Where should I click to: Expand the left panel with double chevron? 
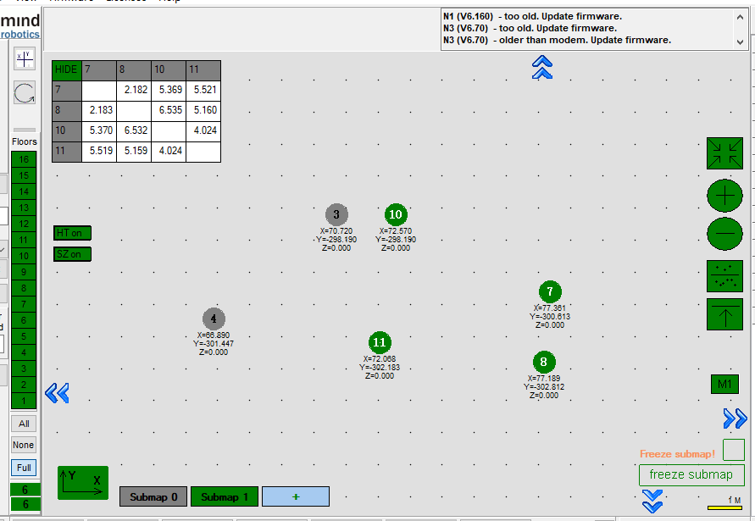pos(57,393)
